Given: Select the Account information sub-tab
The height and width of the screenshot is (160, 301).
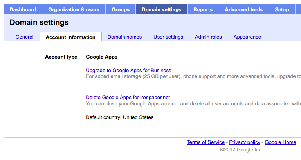Looking at the screenshot, I should (70, 37).
